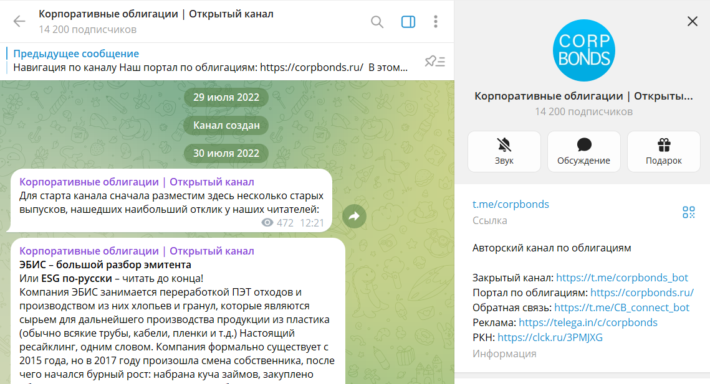The width and height of the screenshot is (710, 384).
Task: Click the 29 июля 2022 date badge
Action: click(226, 97)
